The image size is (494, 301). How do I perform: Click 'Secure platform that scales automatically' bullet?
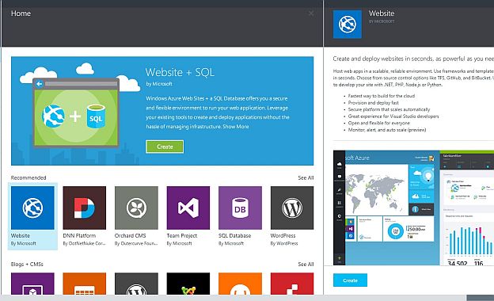389,109
